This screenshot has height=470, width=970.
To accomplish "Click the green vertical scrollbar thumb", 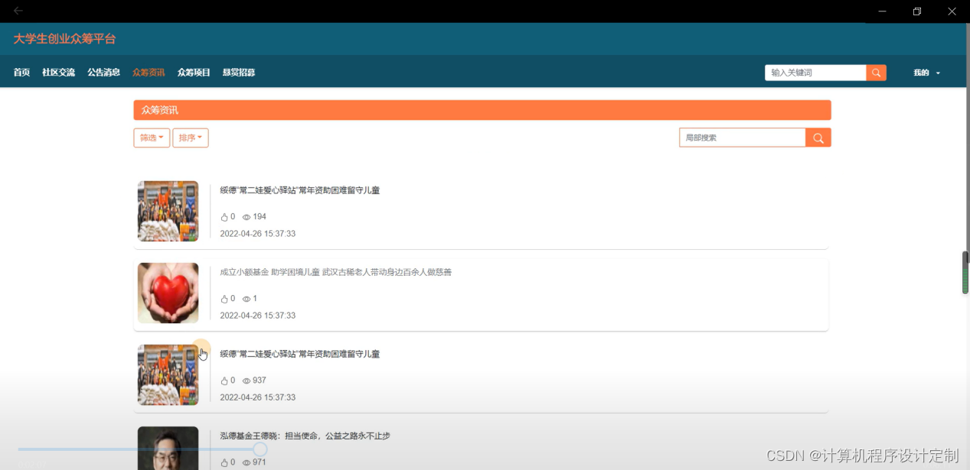I will coord(965,273).
